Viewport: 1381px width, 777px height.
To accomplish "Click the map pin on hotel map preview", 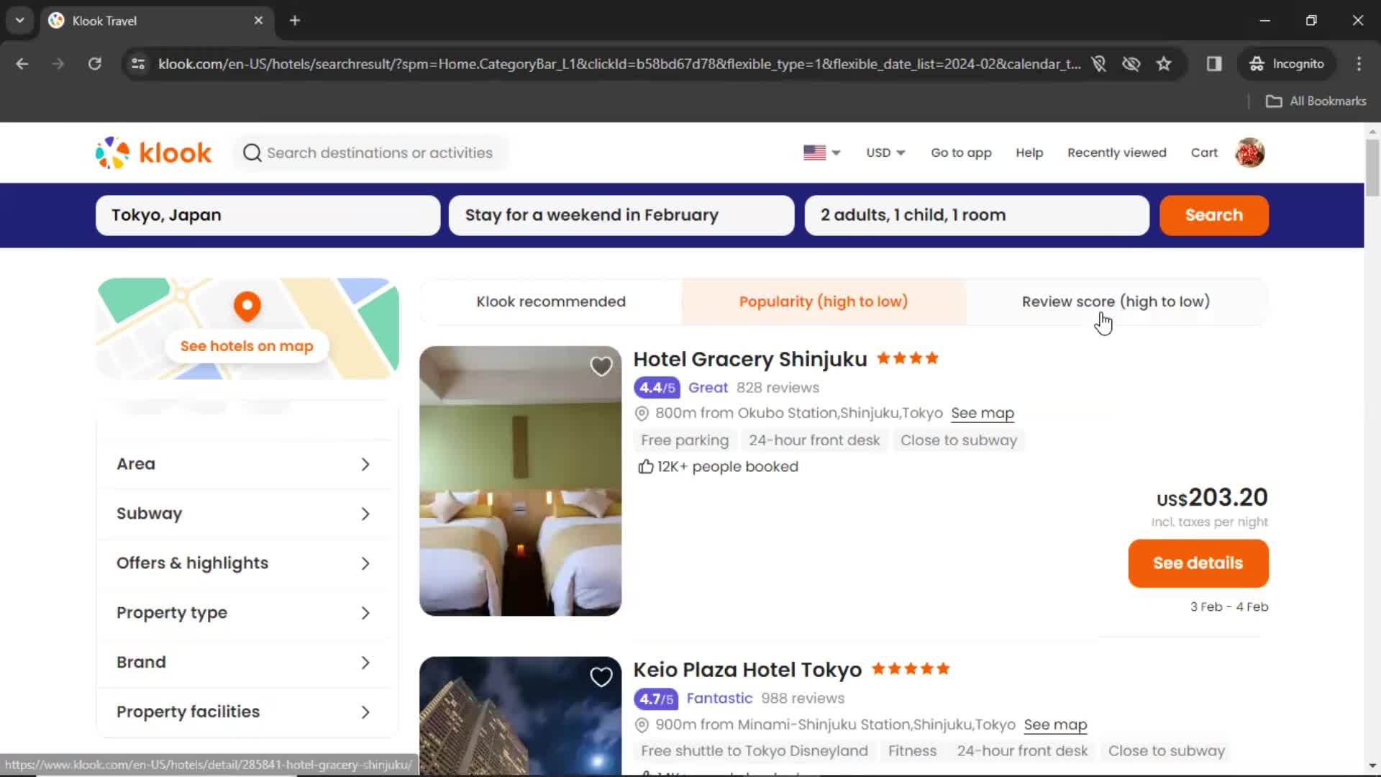I will coord(247,306).
